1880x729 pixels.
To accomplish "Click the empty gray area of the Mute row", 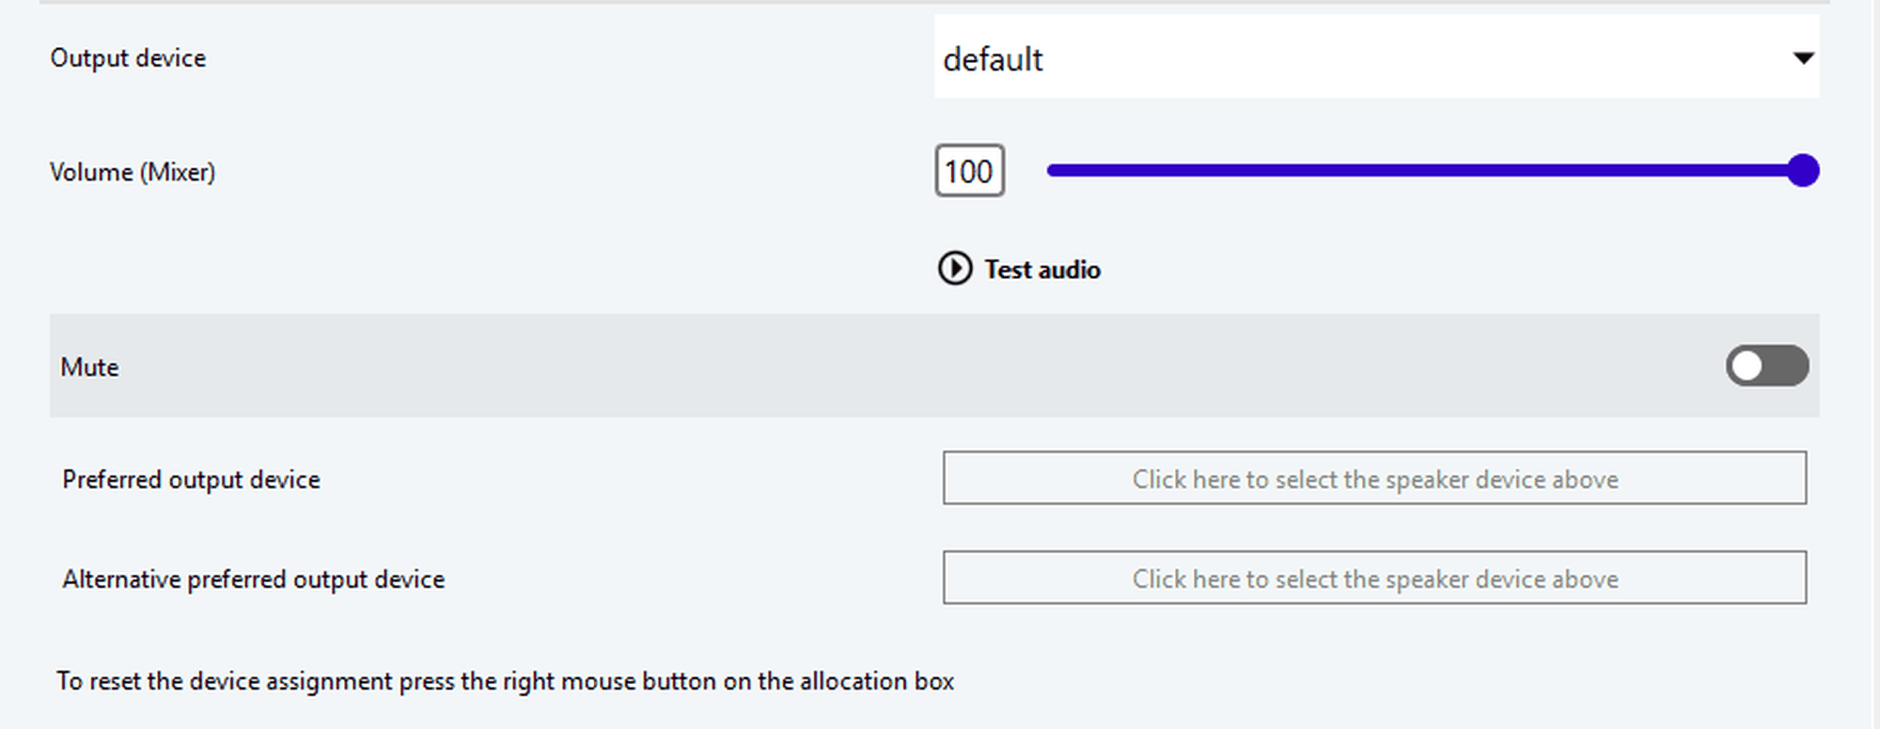I will coord(846,366).
